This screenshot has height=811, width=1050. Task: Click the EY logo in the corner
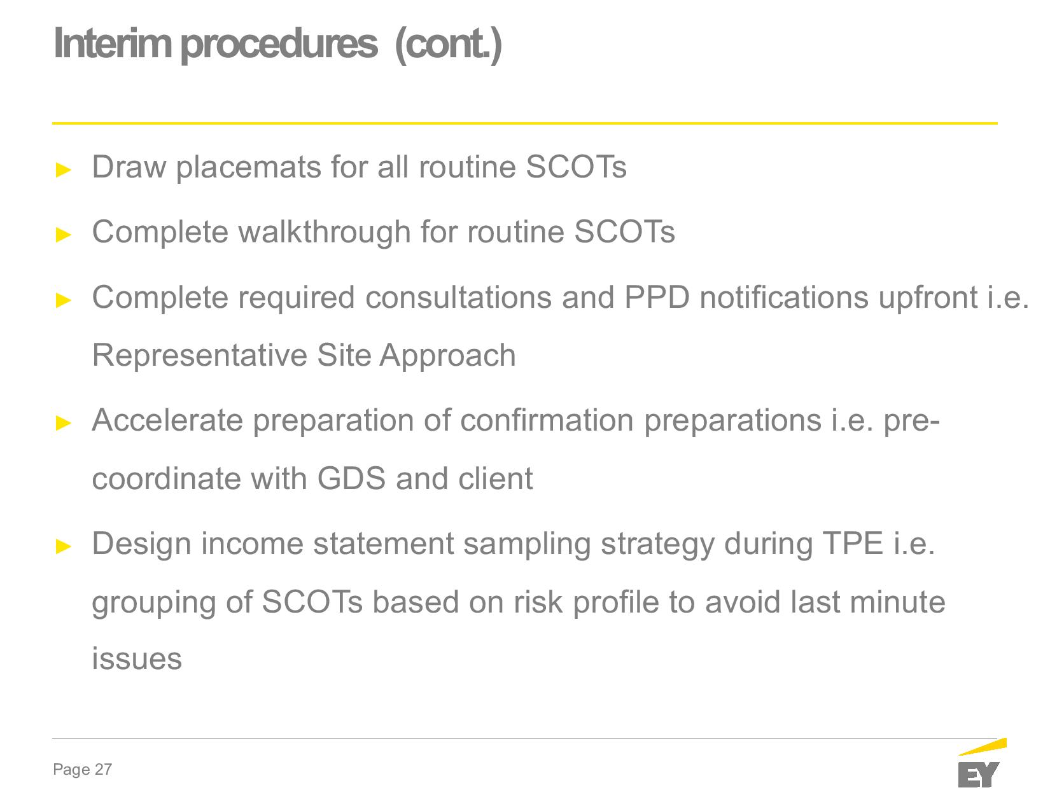(x=982, y=763)
